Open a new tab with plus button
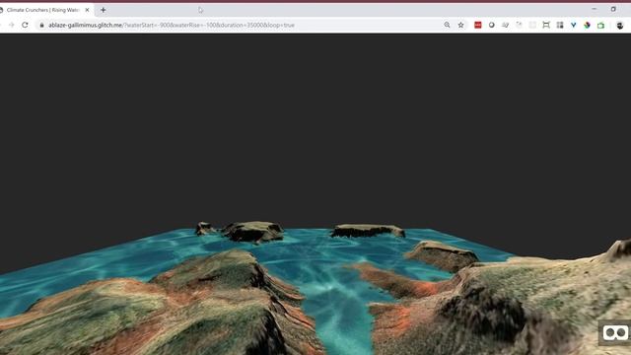 103,10
